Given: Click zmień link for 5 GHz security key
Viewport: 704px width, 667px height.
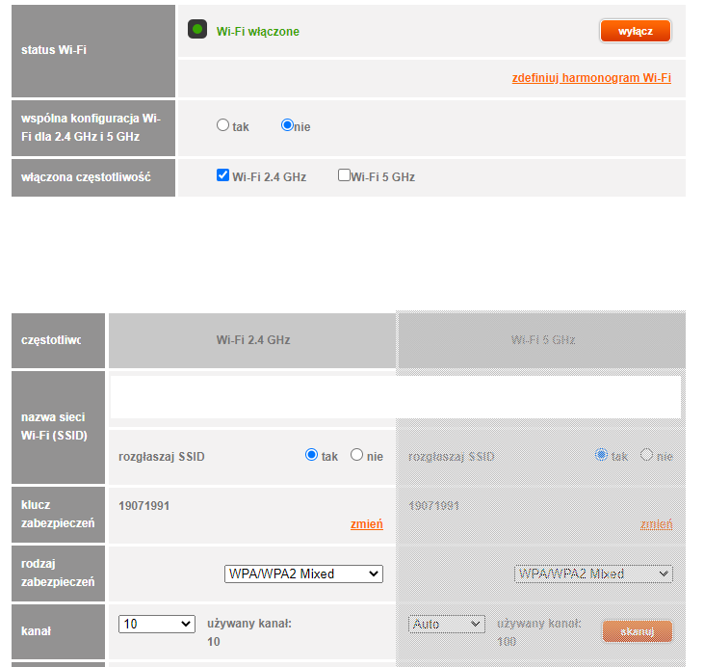Looking at the screenshot, I should pos(656,524).
